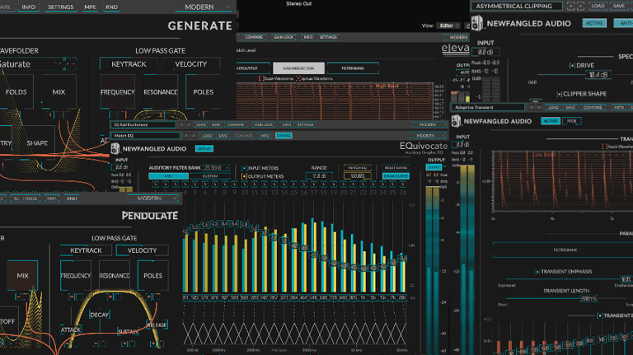Solo EQuivocate band 20
Viewport: 633px width, 355px height.
point(343,185)
